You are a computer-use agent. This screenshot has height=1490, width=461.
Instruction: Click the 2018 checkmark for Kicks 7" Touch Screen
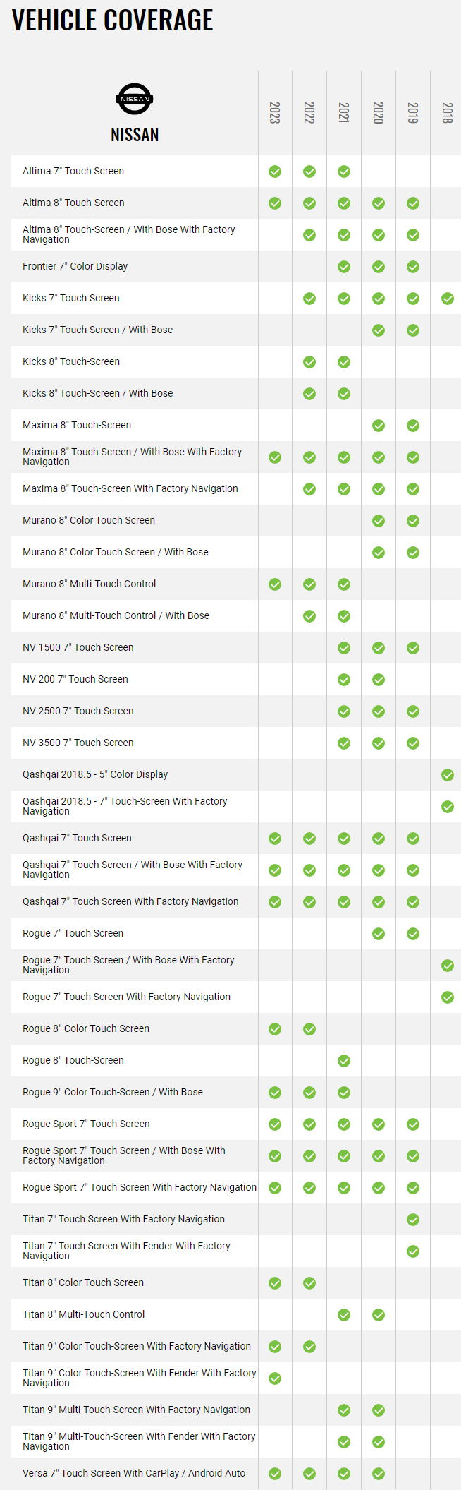point(448,299)
